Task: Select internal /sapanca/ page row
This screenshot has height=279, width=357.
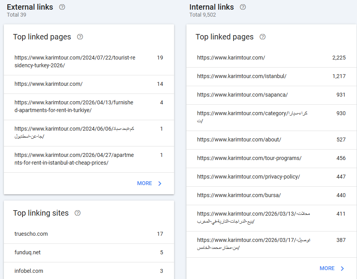Action: coord(272,95)
